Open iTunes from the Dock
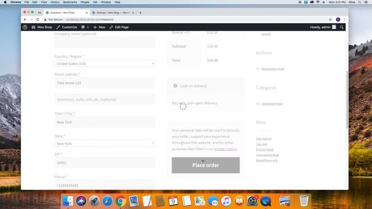 click(226, 201)
